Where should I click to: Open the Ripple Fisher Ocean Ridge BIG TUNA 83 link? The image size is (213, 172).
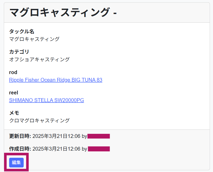click(x=55, y=80)
